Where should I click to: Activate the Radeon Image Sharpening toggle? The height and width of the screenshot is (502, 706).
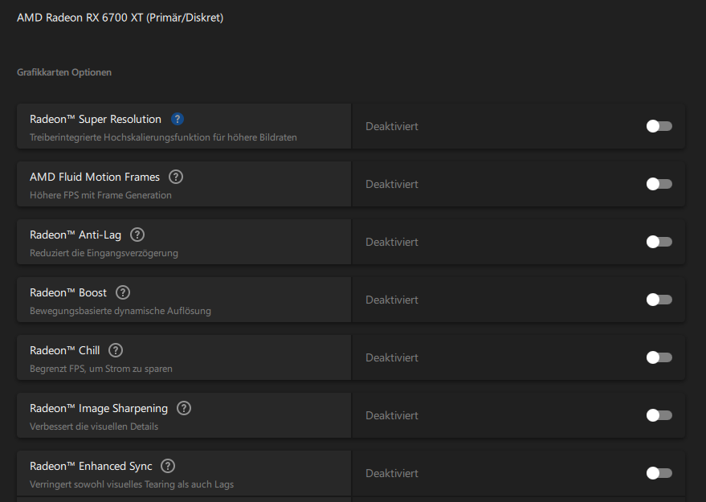[x=659, y=415]
